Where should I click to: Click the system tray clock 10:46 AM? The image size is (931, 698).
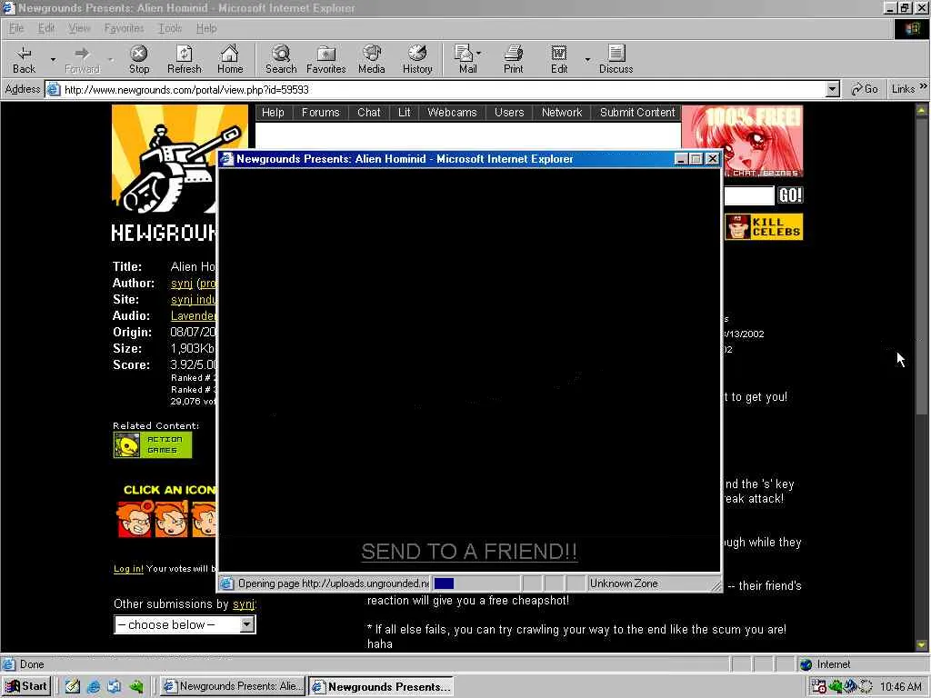(x=901, y=687)
